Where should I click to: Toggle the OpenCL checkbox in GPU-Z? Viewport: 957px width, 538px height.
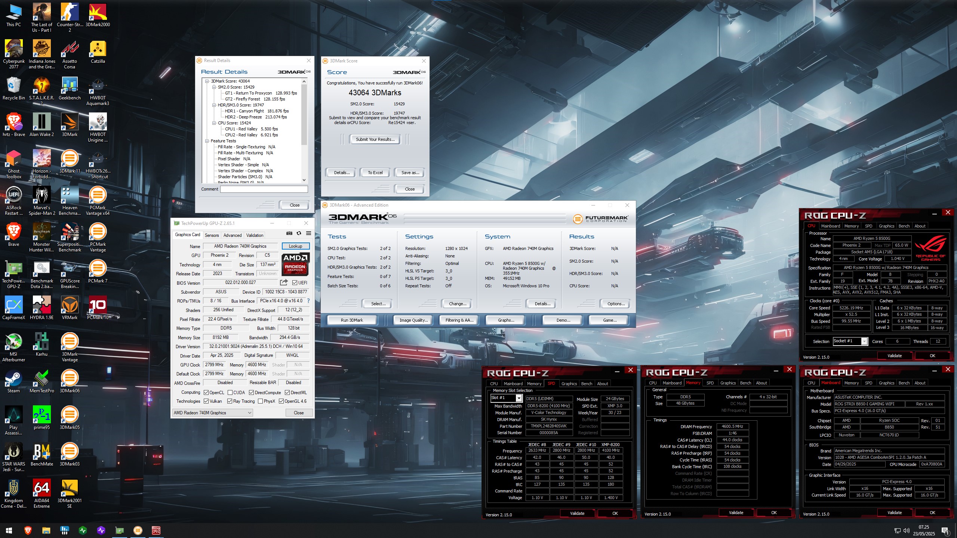click(x=206, y=393)
